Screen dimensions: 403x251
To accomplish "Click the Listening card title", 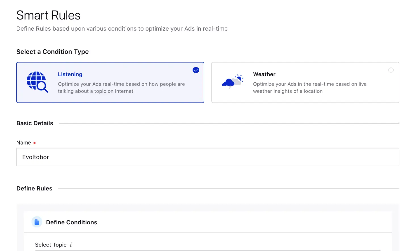I will [x=70, y=74].
